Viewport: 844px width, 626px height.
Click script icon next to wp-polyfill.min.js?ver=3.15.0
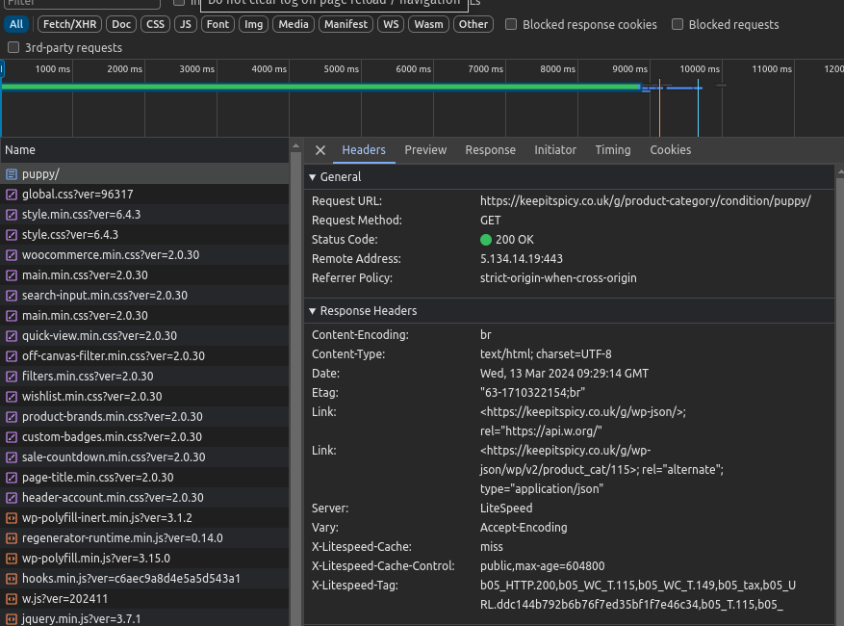click(12, 559)
